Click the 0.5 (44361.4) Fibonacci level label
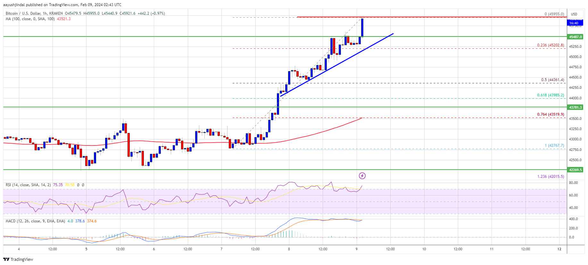The width and height of the screenshot is (588, 265). [x=552, y=80]
